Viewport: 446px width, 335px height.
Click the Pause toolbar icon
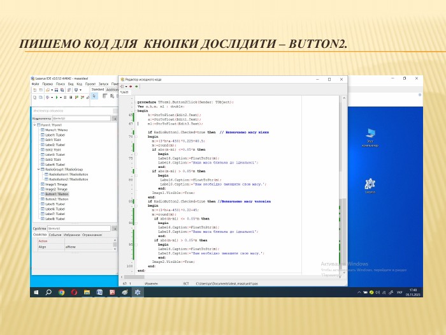coord(65,98)
